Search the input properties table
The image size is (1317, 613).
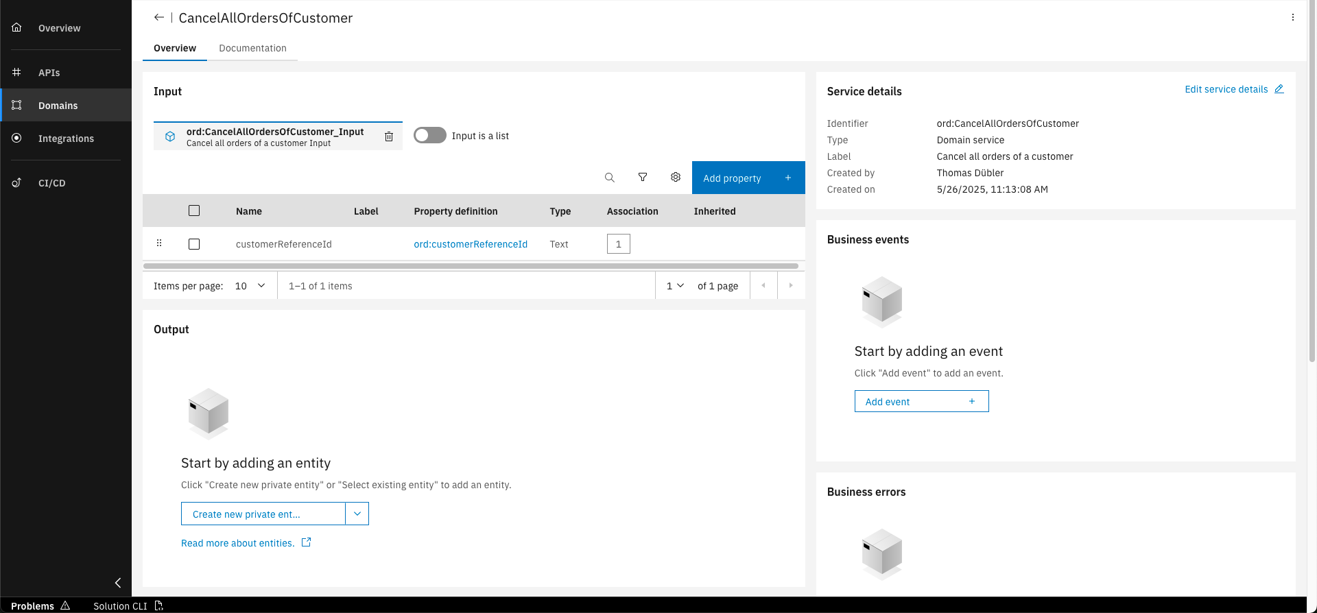click(x=609, y=178)
